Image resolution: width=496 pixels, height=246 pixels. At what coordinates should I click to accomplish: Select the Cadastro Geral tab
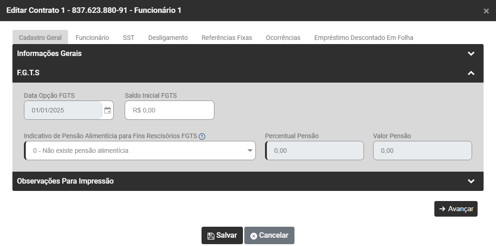tap(40, 38)
